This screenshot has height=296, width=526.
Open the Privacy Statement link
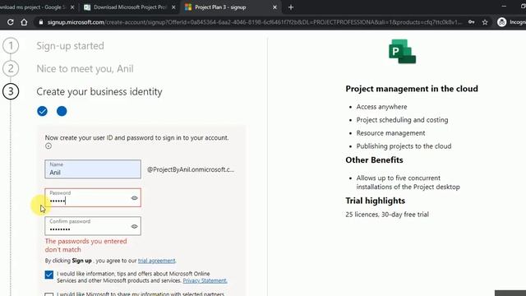tap(205, 280)
